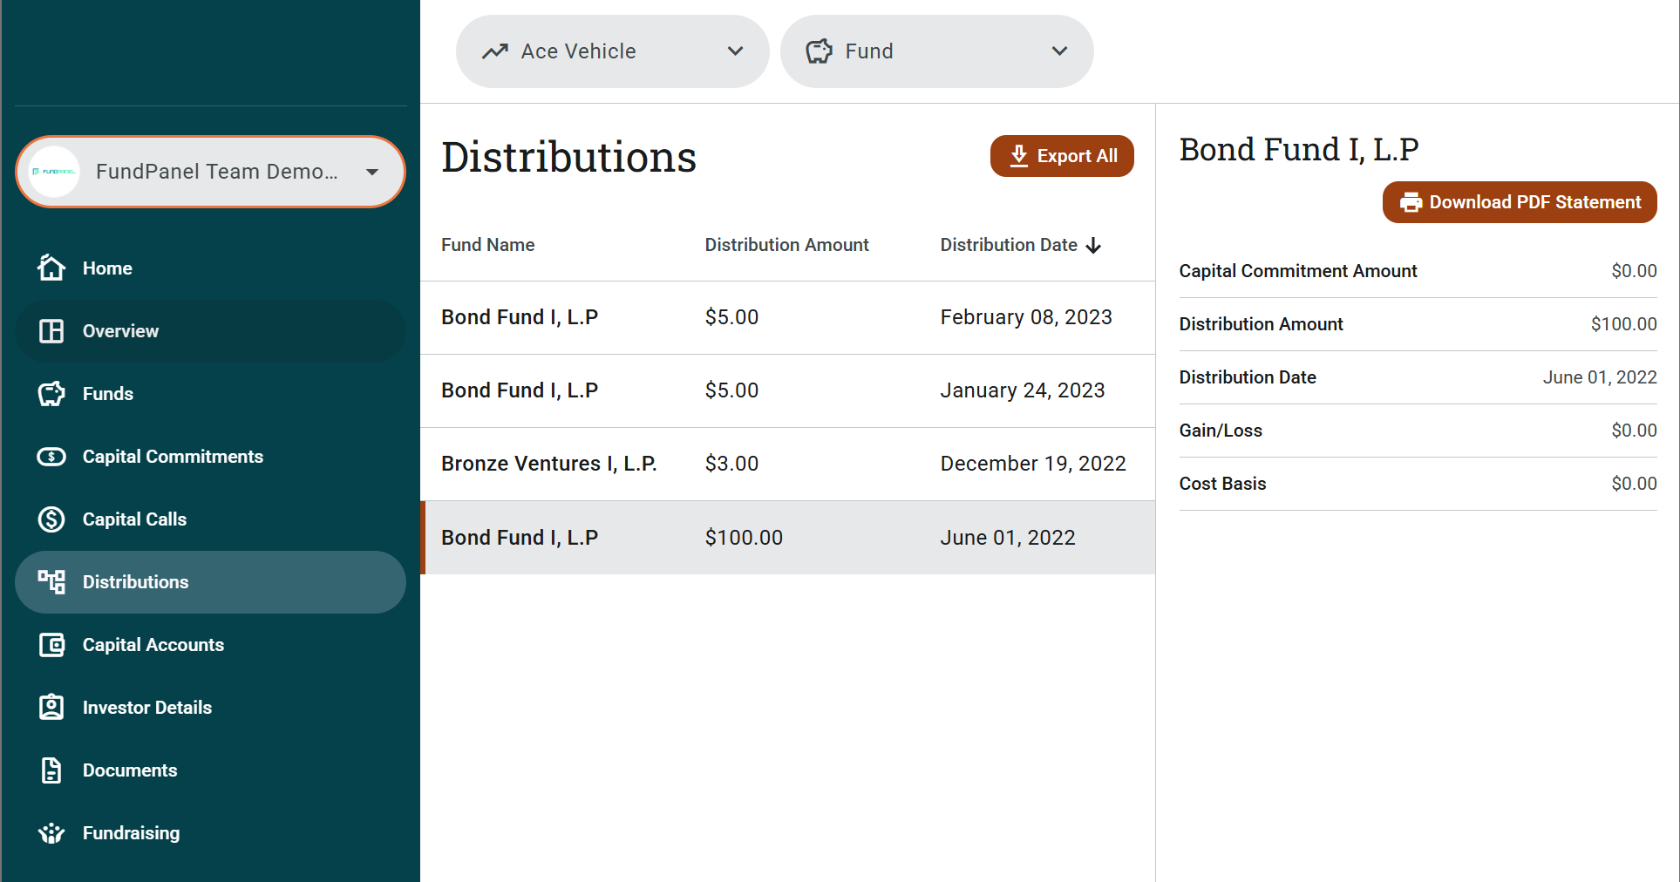The height and width of the screenshot is (882, 1680).
Task: Click the Capital Accounts wallet icon
Action: (51, 645)
